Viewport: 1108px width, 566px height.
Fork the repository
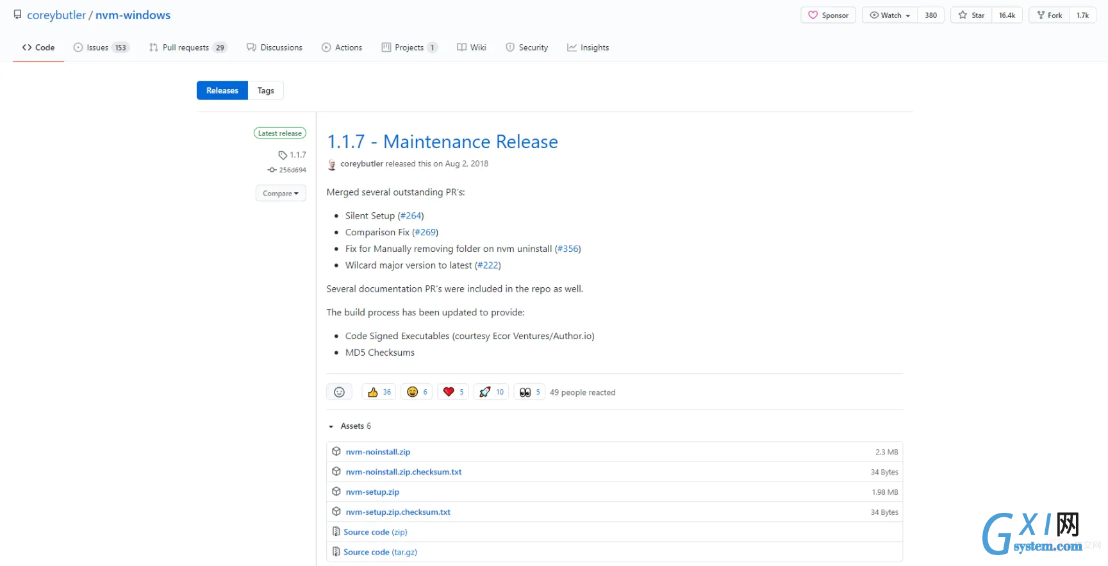1049,15
